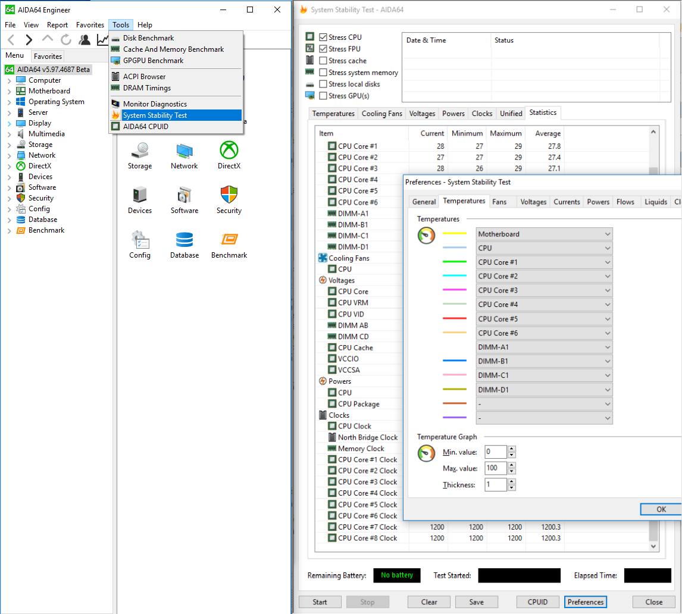The height and width of the screenshot is (614, 682).
Task: Select Cache And Memory Benchmark entry
Action: tap(176, 49)
